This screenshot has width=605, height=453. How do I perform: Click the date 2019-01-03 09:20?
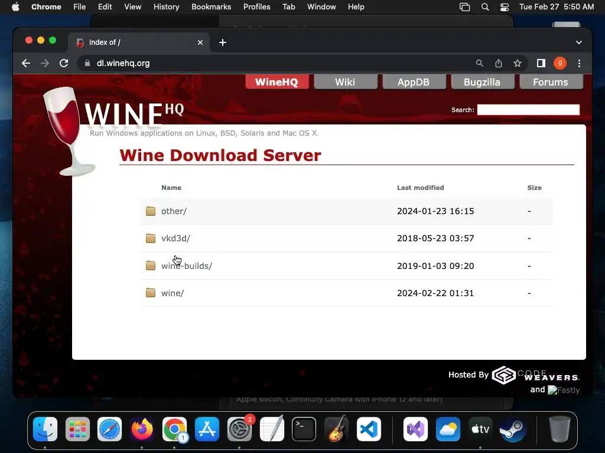pos(435,266)
